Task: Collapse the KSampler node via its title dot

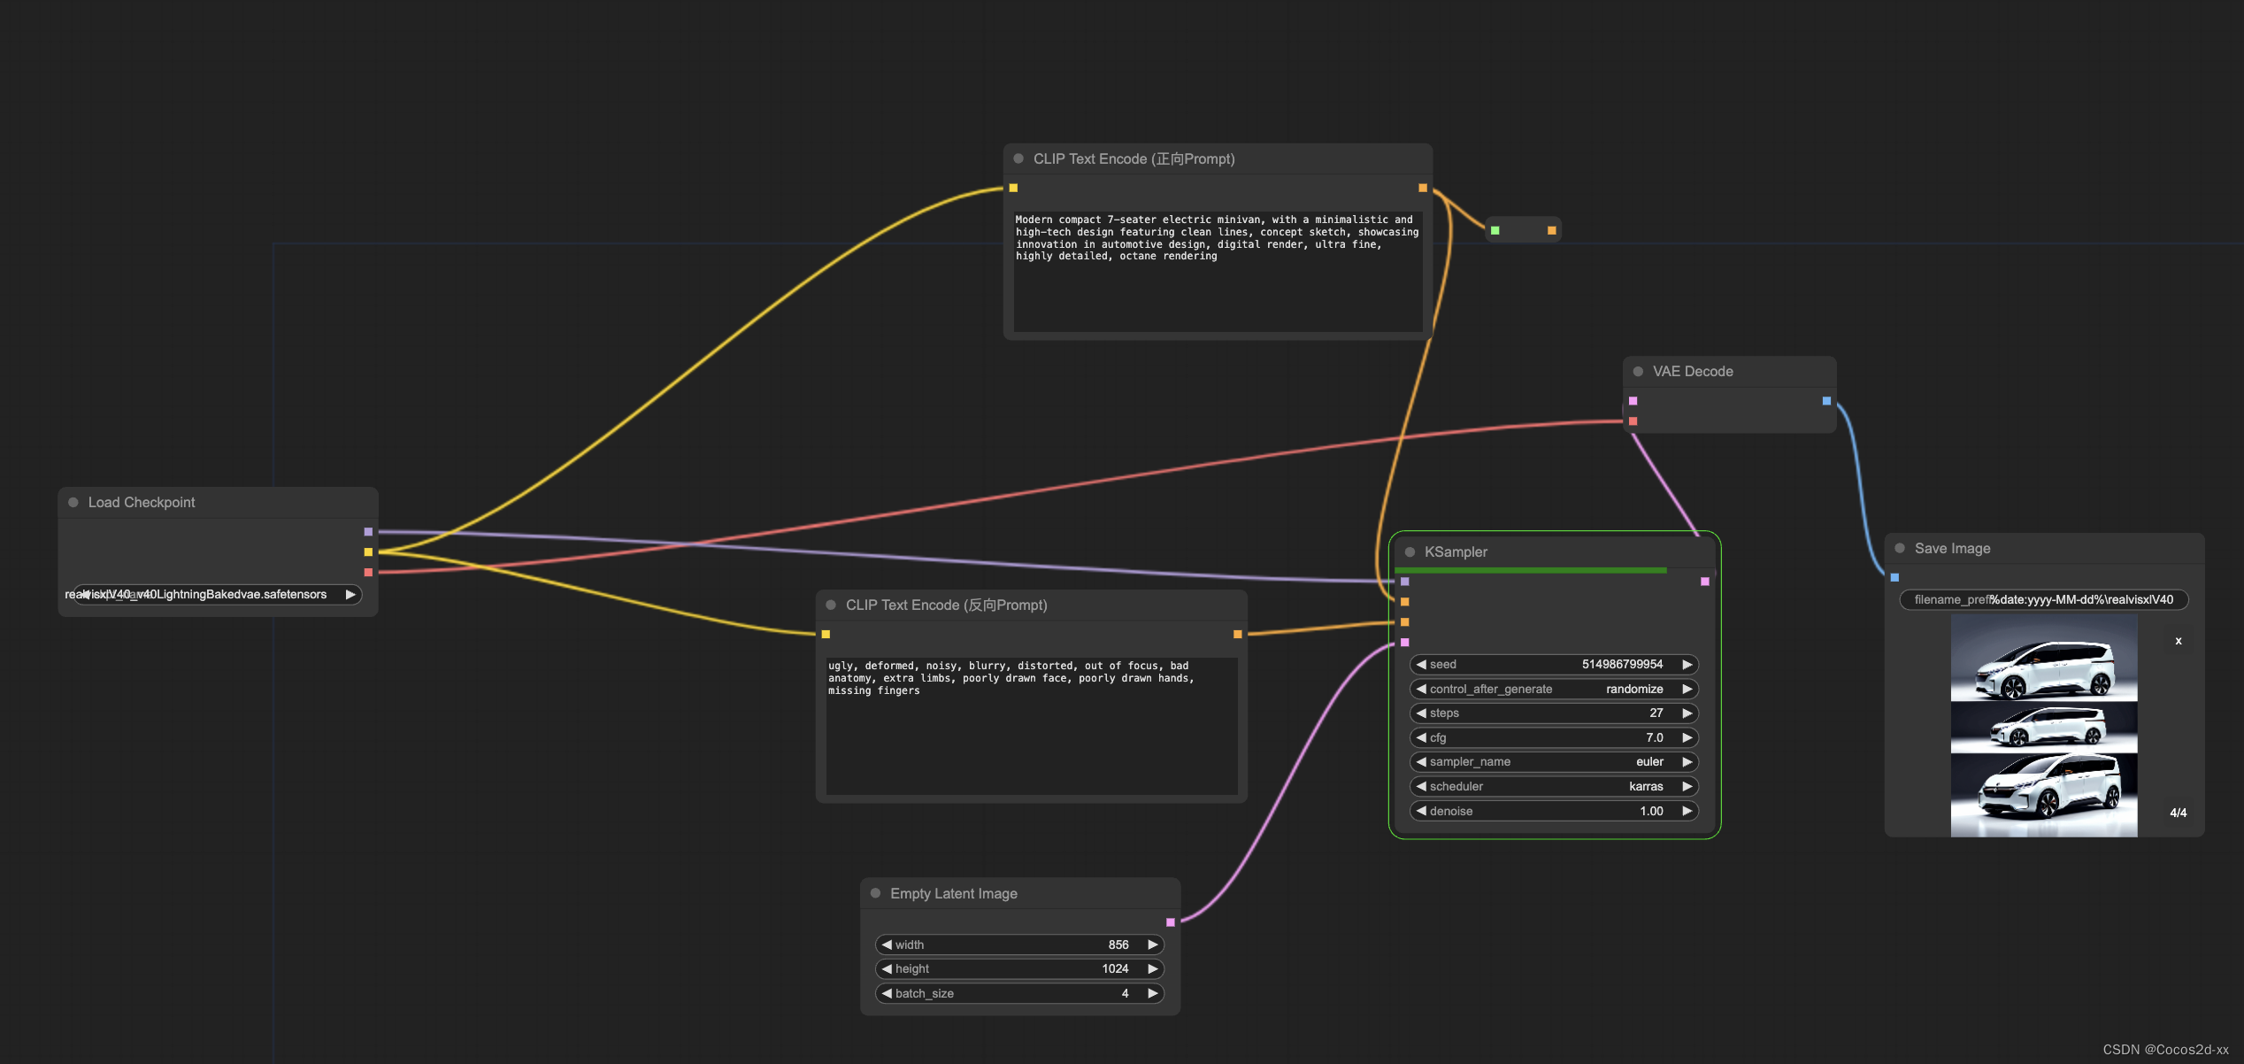Action: 1410,552
